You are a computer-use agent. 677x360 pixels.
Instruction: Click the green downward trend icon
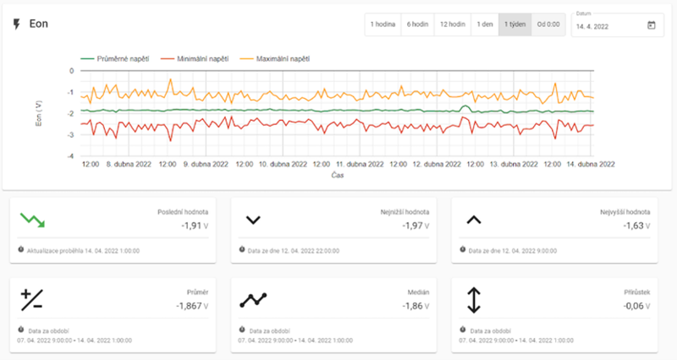pyautogui.click(x=32, y=220)
